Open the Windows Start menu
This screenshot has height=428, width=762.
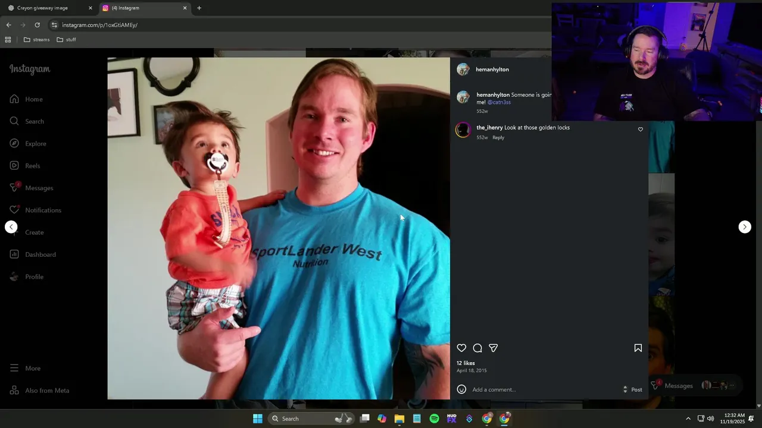point(258,418)
